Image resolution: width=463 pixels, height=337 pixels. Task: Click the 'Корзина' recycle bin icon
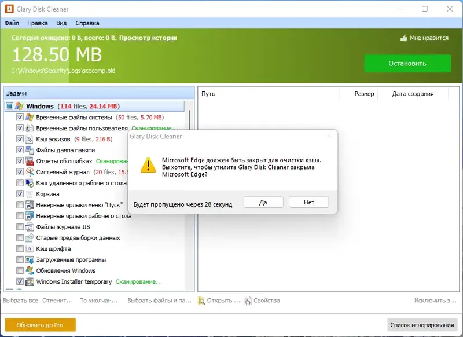pos(30,194)
